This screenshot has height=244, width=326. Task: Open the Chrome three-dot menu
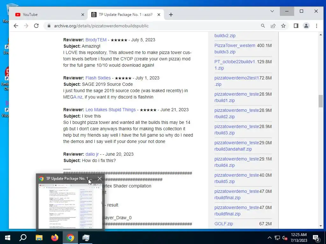click(316, 26)
